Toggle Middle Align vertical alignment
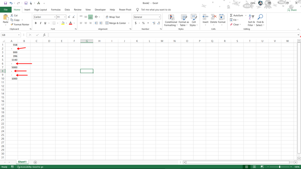This screenshot has height=169, width=301. pos(86,17)
